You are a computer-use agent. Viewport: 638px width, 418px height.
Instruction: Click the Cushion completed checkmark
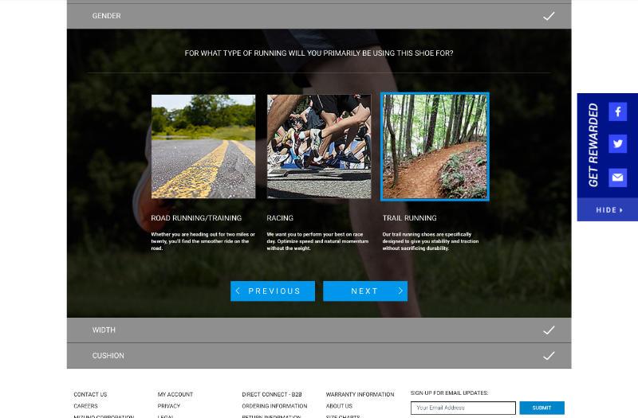[x=549, y=356]
